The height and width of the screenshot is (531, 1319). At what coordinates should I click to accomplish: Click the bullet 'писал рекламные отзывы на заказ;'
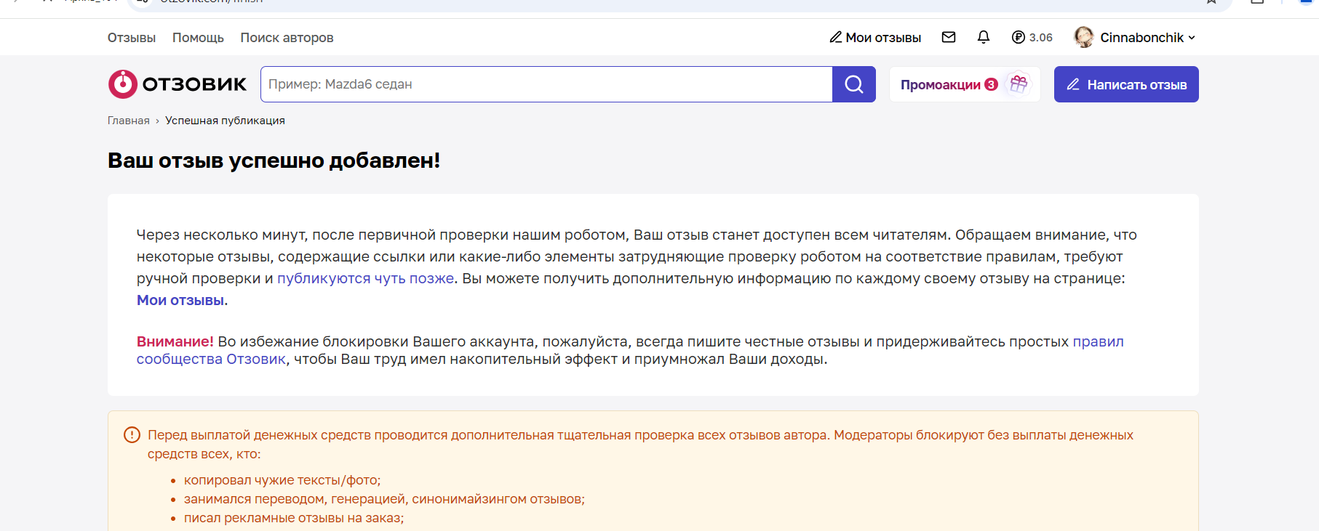point(294,518)
